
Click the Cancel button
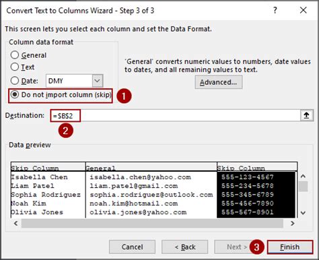coord(132,247)
